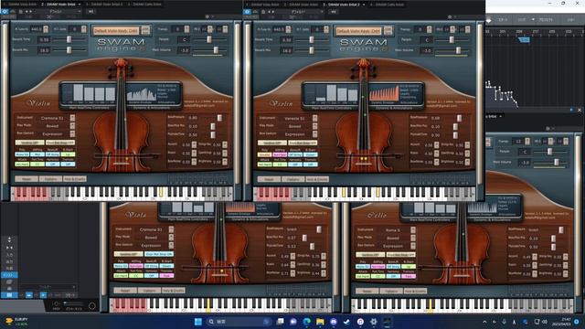Open Help & Credits in the Cello window
Screen dimensions: 585x329
pyautogui.click(x=415, y=292)
